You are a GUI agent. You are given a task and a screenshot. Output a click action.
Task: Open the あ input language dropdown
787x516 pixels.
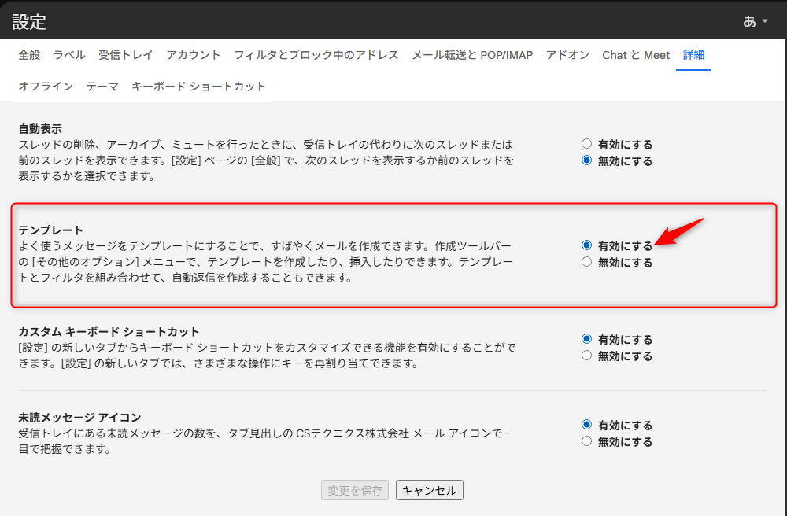coord(756,21)
